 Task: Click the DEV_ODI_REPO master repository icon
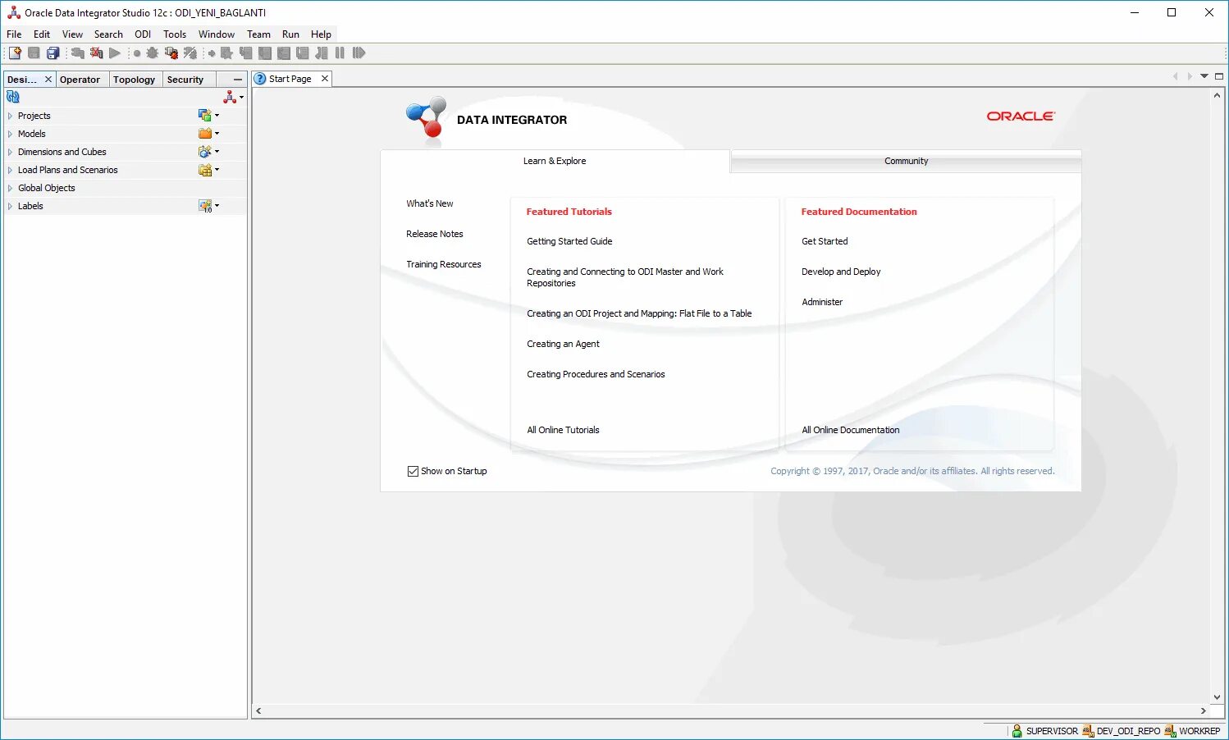click(x=1088, y=731)
